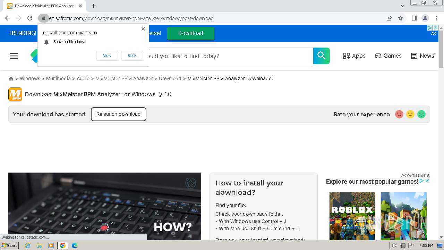Image resolution: width=444 pixels, height=250 pixels.
Task: Focus the site search field
Action: coord(231,56)
